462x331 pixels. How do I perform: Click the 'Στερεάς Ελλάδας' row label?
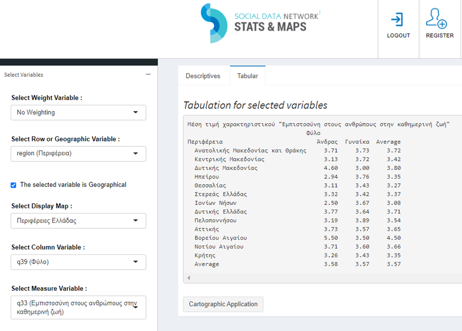[x=220, y=194]
